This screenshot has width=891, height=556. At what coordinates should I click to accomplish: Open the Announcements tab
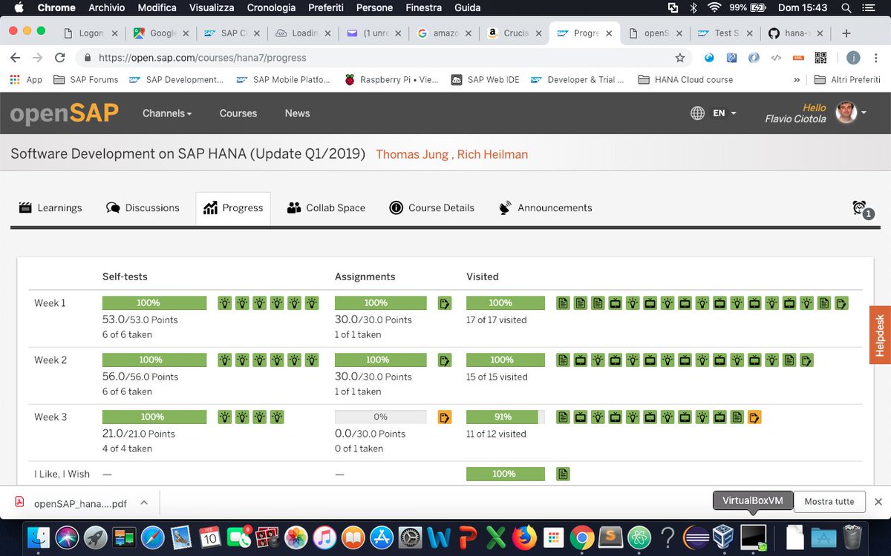[546, 208]
